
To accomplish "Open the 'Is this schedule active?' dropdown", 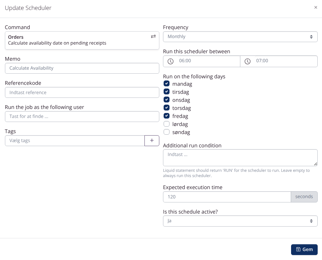I will pyautogui.click(x=240, y=221).
